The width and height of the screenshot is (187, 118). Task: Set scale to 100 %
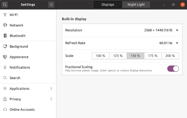click(101, 56)
